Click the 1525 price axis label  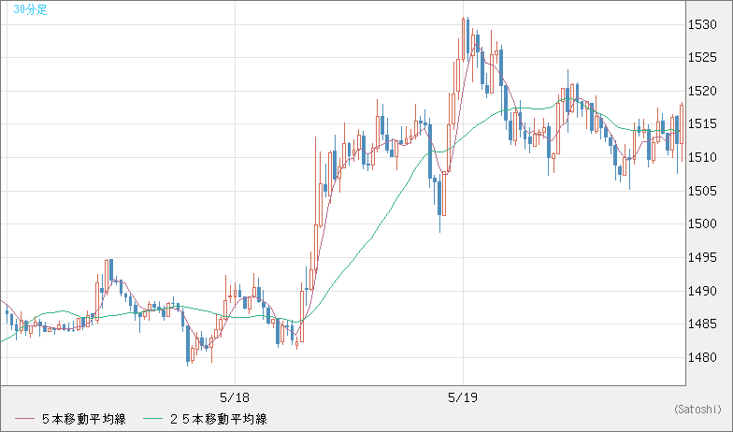click(702, 58)
